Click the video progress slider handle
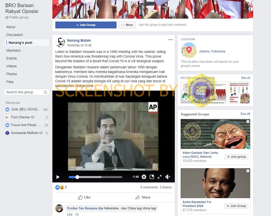Screen dimensions: 271x216 point(77,177)
